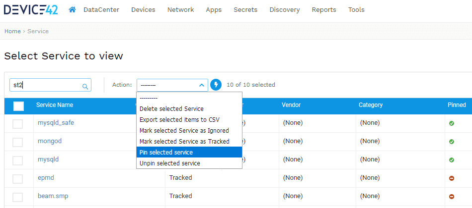Open the mysqld_safe service link

[56, 123]
